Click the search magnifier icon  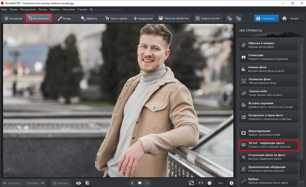click(x=91, y=9)
